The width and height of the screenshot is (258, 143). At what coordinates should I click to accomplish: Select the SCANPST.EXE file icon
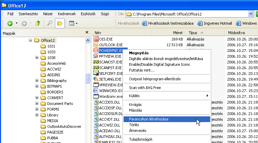point(96,68)
